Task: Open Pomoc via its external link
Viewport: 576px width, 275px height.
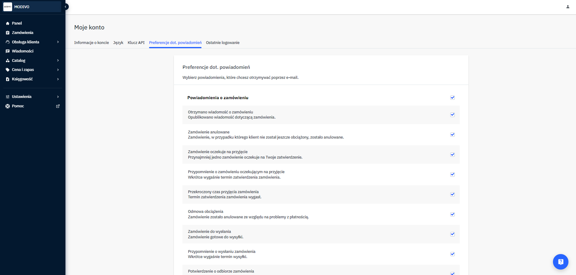Action: (x=58, y=106)
